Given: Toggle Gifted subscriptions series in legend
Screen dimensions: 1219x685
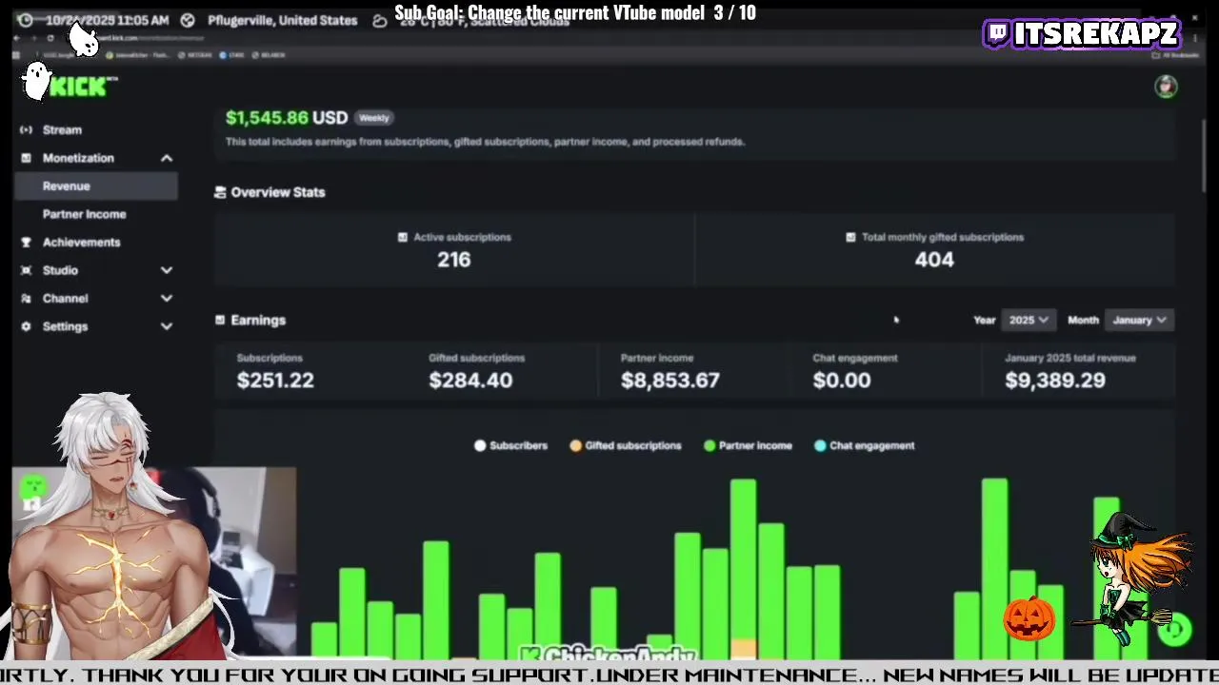Looking at the screenshot, I should (x=626, y=445).
